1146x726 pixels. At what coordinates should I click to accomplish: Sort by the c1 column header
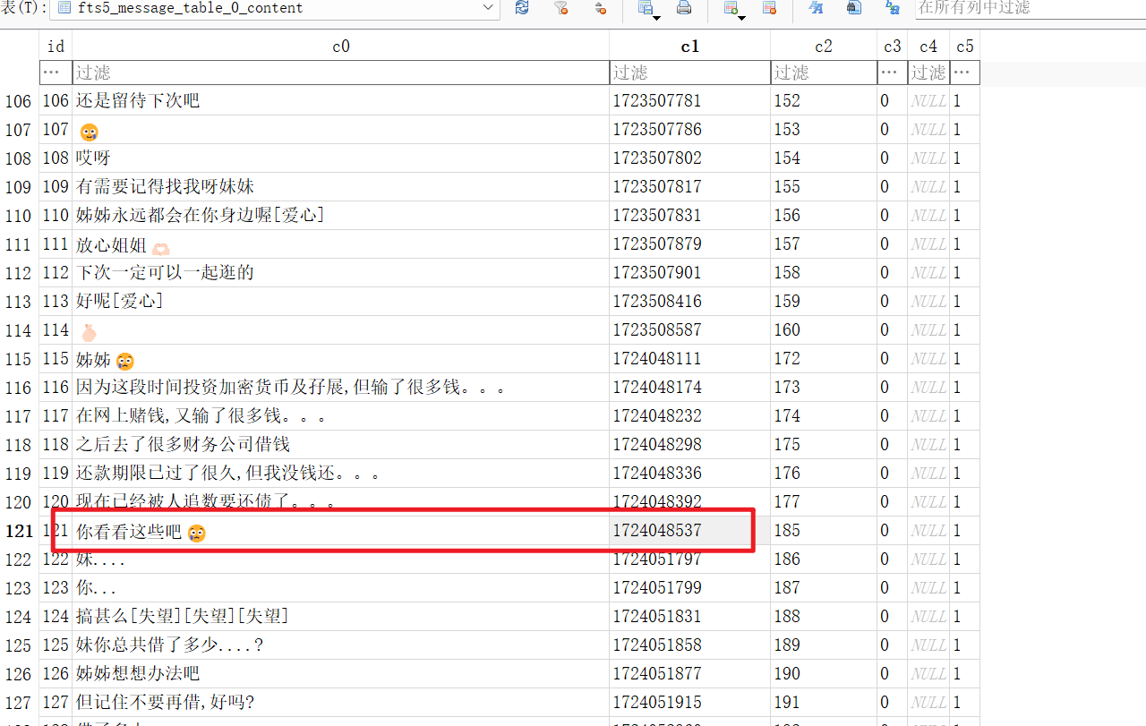pos(689,47)
